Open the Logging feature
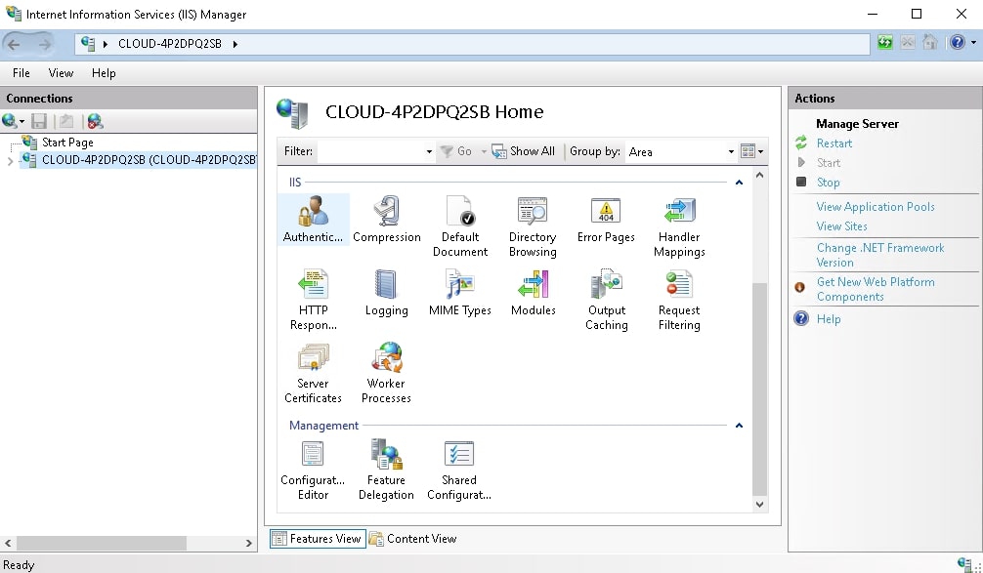 pos(386,293)
